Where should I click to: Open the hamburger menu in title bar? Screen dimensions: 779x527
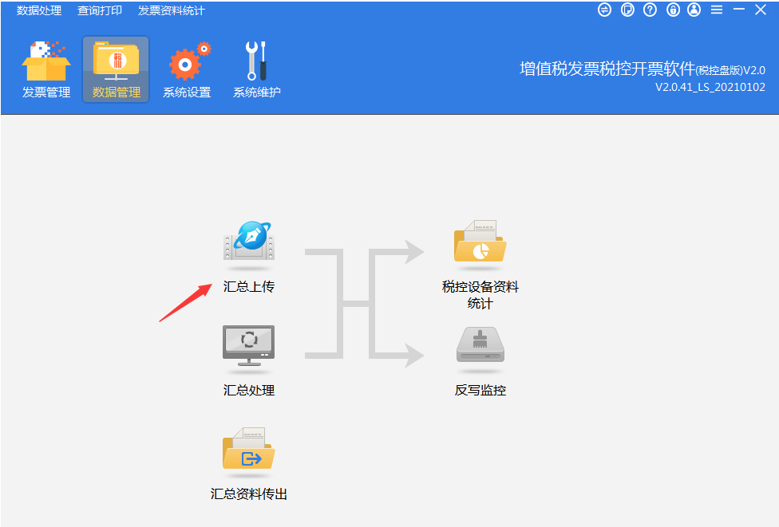click(x=716, y=10)
